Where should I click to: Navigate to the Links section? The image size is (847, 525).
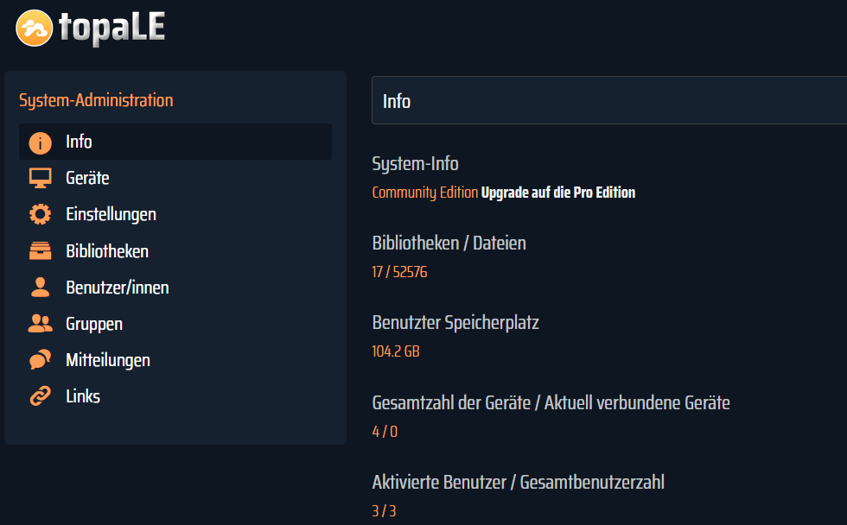[83, 396]
